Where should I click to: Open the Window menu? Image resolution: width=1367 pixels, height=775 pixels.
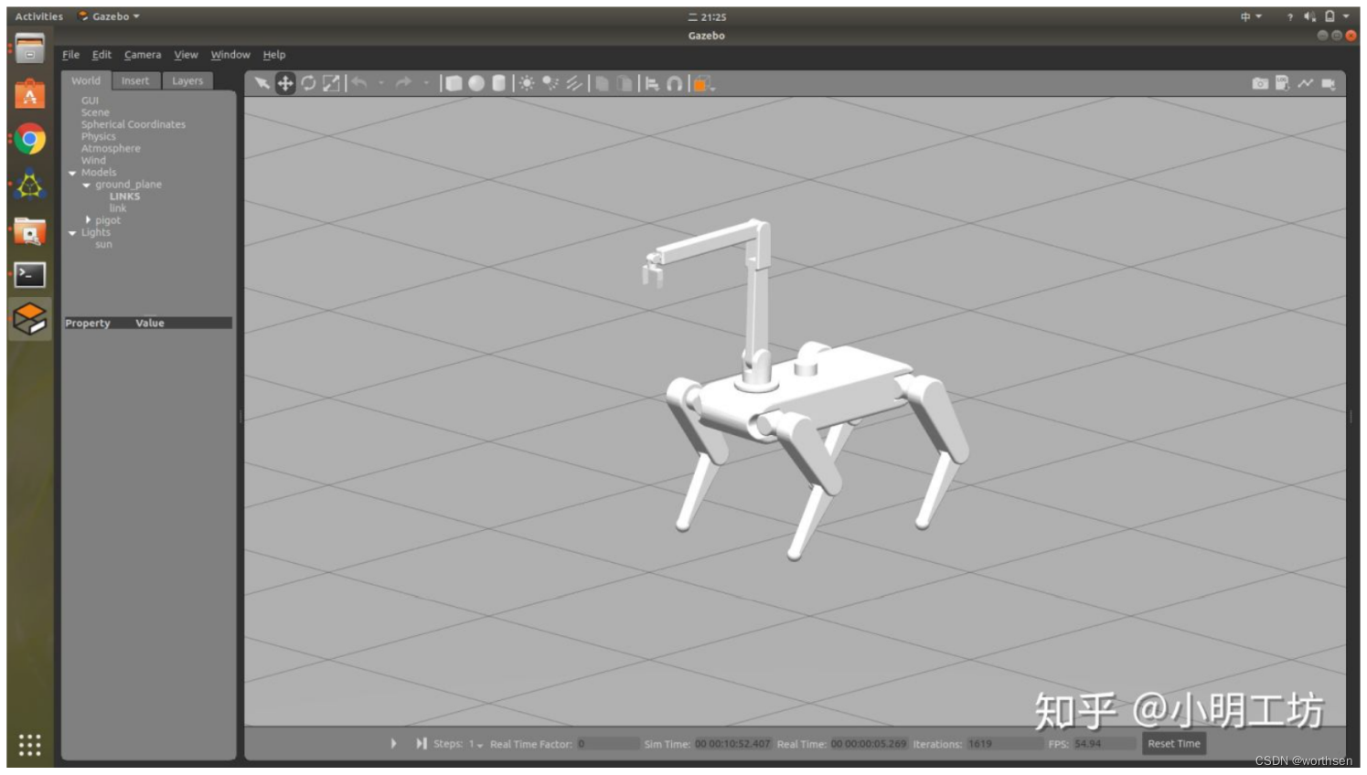pyautogui.click(x=230, y=55)
